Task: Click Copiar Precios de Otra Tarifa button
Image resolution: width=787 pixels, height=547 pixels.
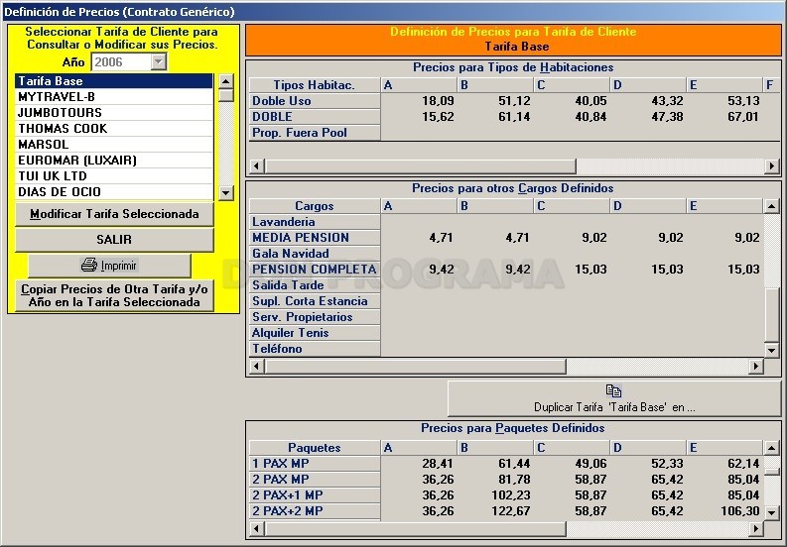Action: coord(114,296)
